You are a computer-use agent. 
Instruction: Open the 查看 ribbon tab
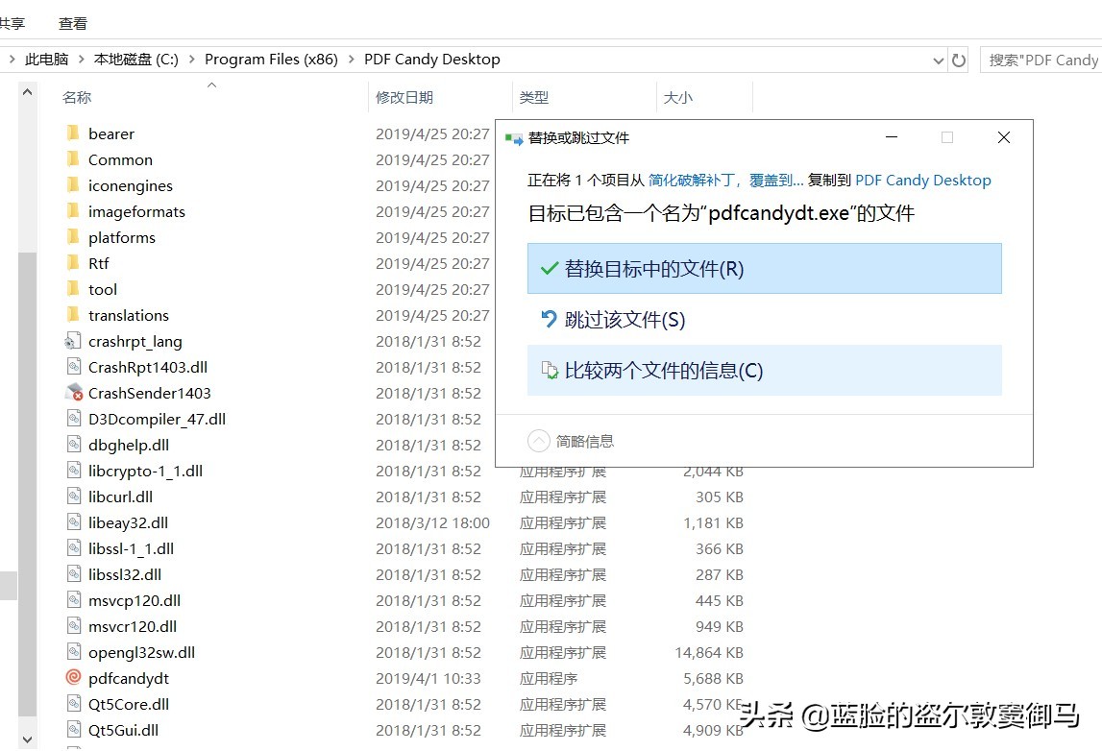73,24
